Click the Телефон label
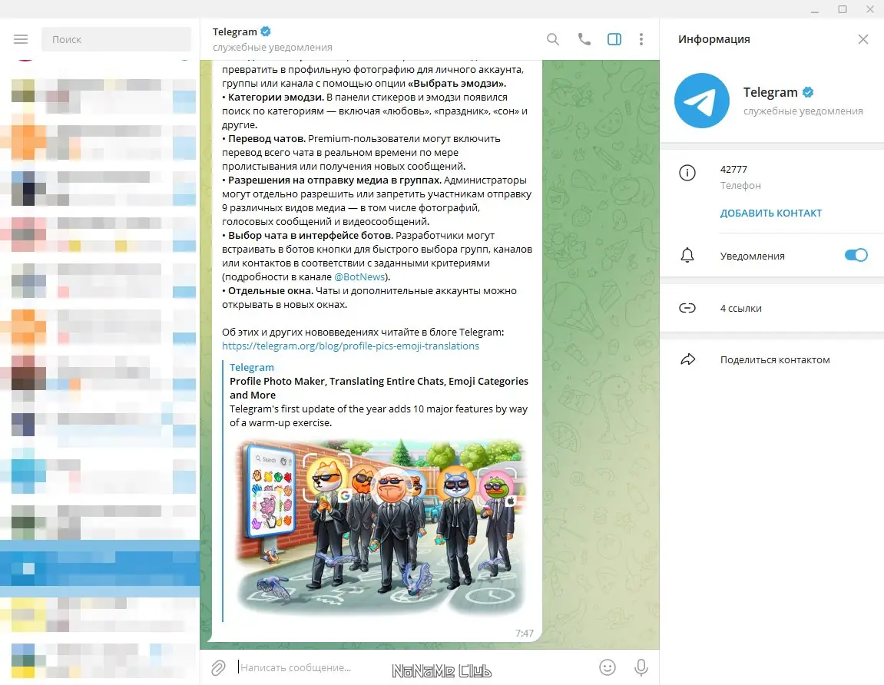Screen dimensions: 884x685 coord(740,186)
